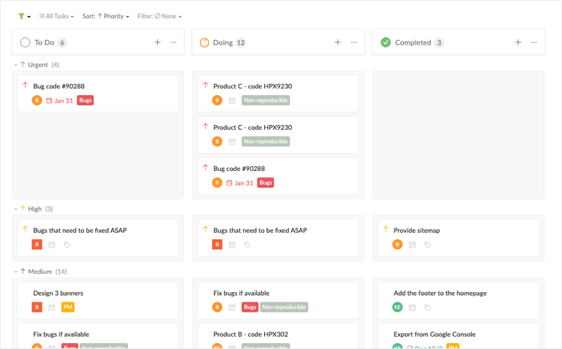Click square B avatar on Design 3 banners card
Viewport: 562px width, 349px height.
(x=37, y=307)
